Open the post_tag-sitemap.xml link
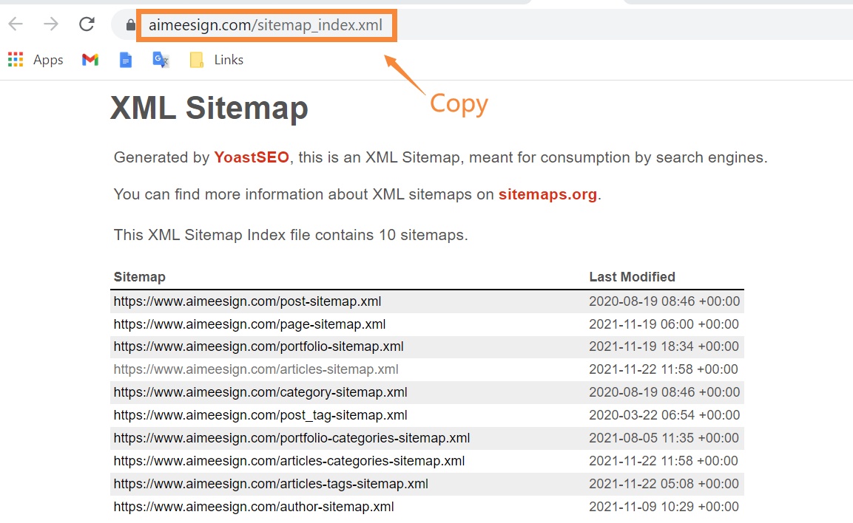 [260, 415]
